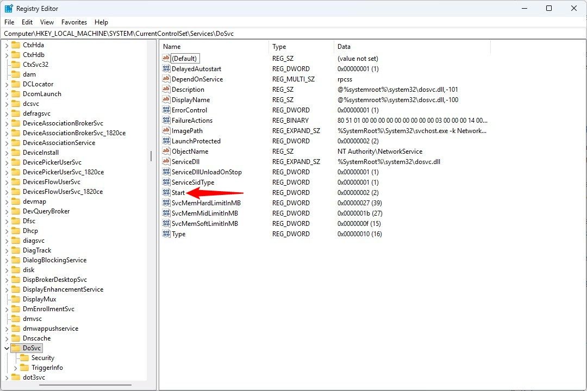This screenshot has height=391, width=587.
Task: Click the ErrorControl DWORD icon
Action: click(166, 110)
